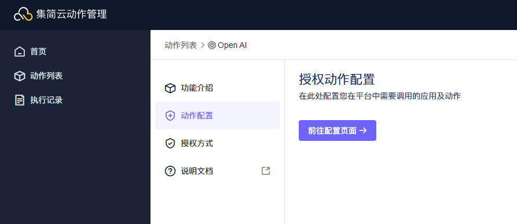Click the 集简云动作管理 title text
Viewport: 517px width, 224px height.
click(72, 14)
